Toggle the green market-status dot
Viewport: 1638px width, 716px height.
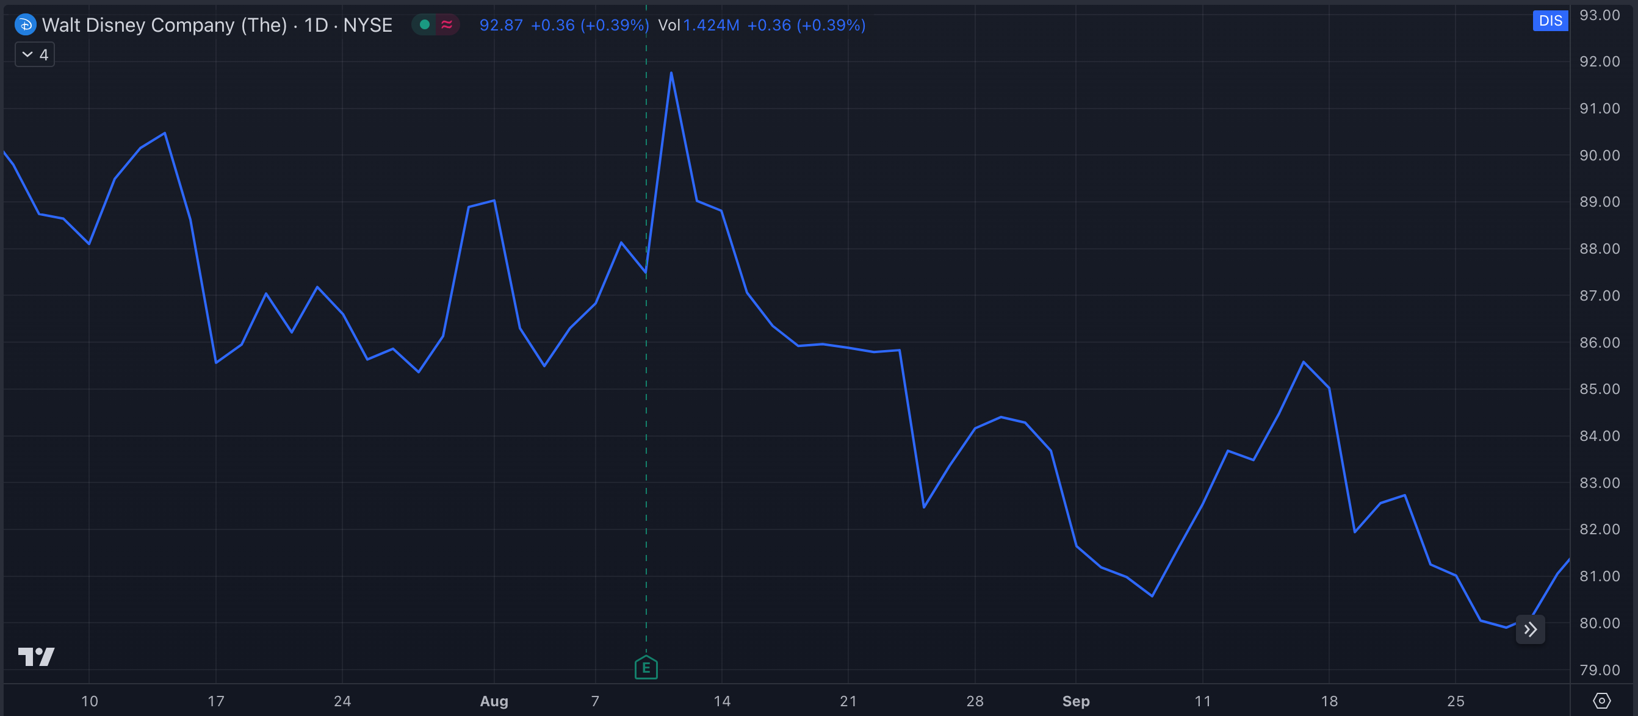(424, 24)
